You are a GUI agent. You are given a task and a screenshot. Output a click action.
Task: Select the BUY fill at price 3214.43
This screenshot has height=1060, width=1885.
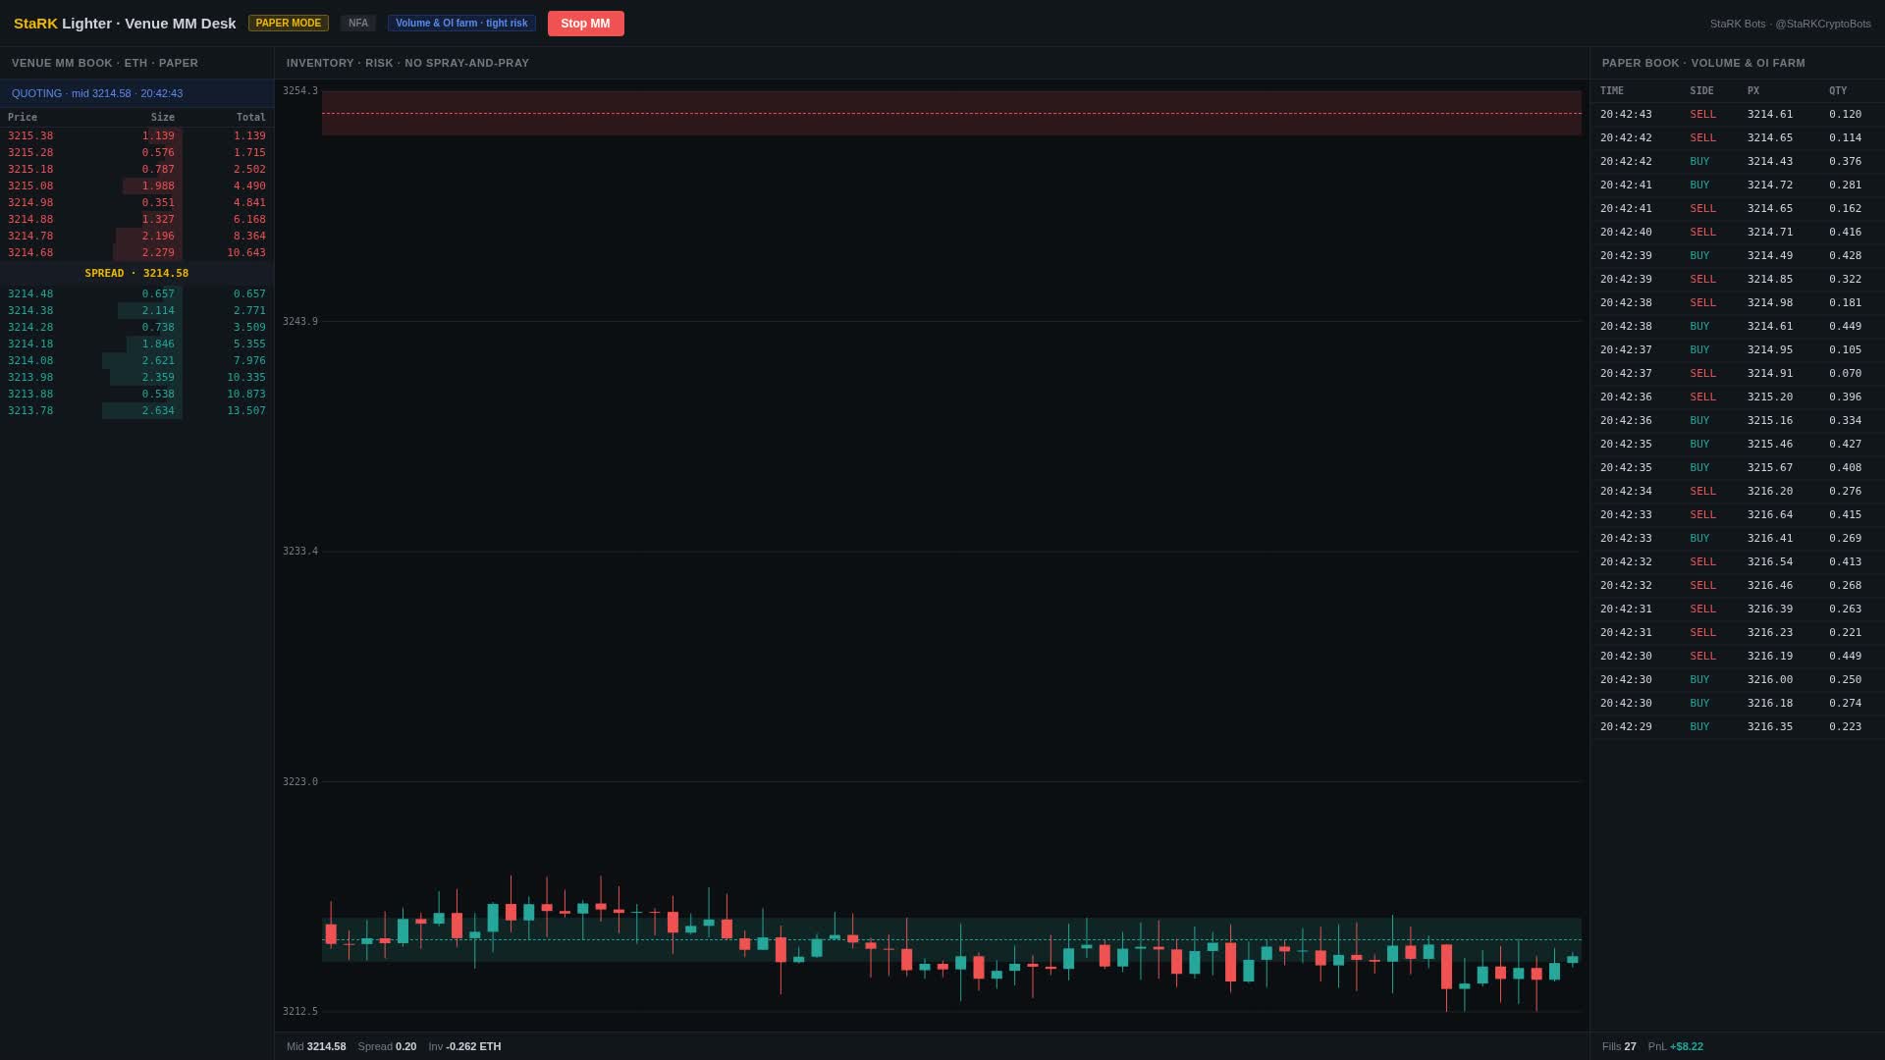1737,162
